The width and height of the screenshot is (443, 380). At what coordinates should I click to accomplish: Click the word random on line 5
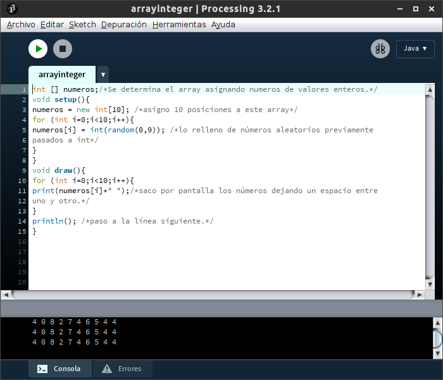coord(121,130)
